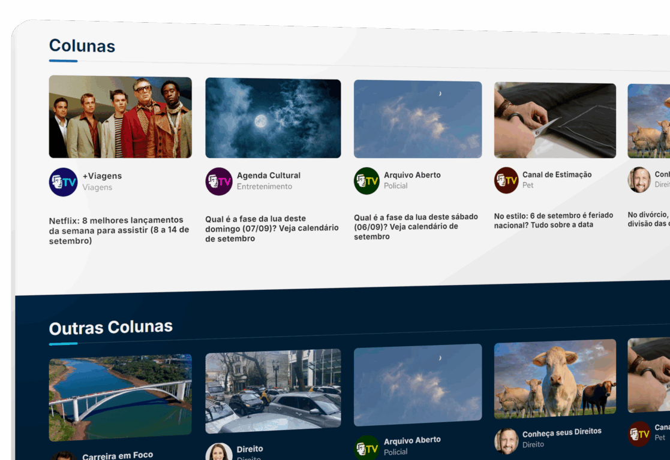The width and height of the screenshot is (670, 460).
Task: Click the Direito woman avatar in Outras Colunas
Action: pos(219,452)
